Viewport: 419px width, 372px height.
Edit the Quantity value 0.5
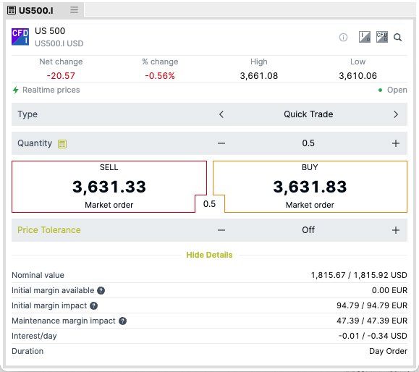tap(308, 143)
